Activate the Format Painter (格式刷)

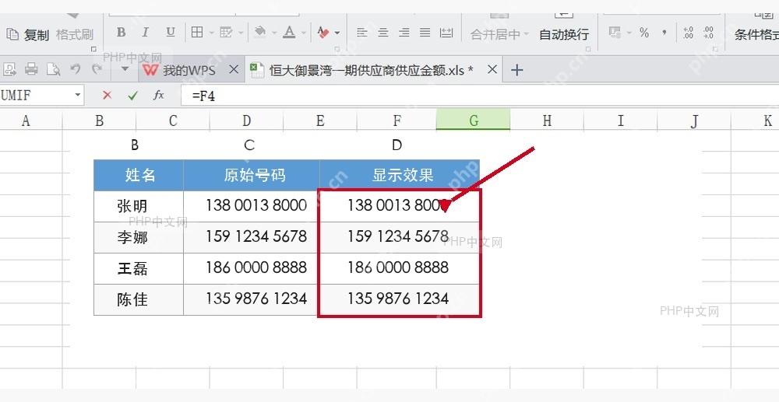point(75,34)
